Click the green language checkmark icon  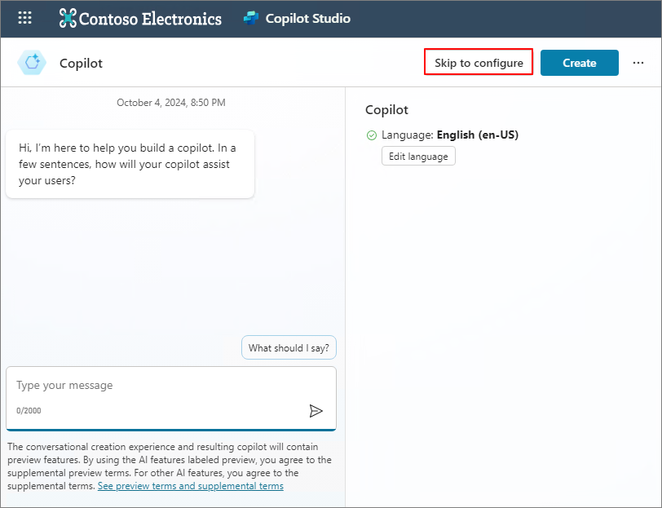[372, 135]
